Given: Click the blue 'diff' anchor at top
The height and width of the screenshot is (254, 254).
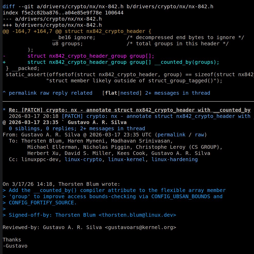Looking at the screenshot, I should (x=9, y=7).
